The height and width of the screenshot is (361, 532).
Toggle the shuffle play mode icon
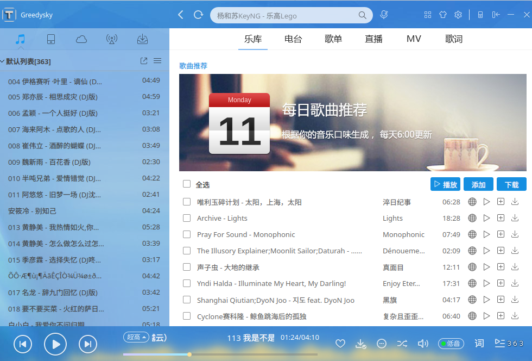coord(402,344)
